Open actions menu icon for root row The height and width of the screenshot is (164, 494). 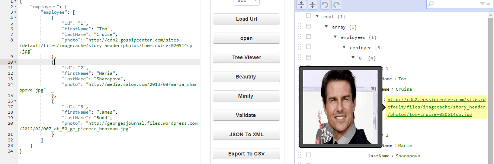tap(308, 16)
